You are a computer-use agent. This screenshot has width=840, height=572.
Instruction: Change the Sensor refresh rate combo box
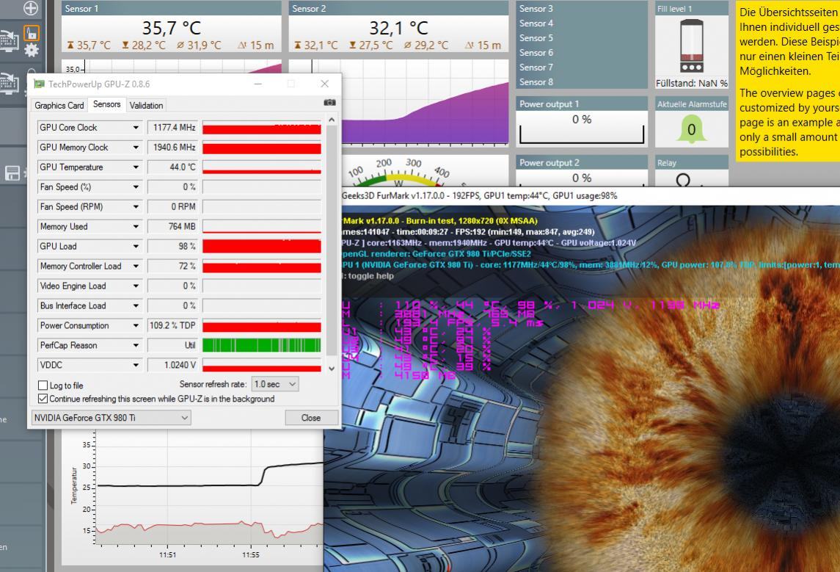point(275,384)
